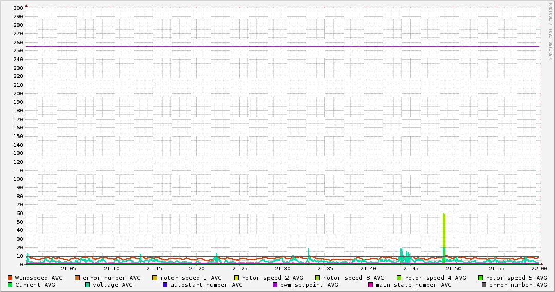Select the rotor speed 2 AVG legend label
Image resolution: width=555 pixels, height=292 pixels.
tap(272, 278)
